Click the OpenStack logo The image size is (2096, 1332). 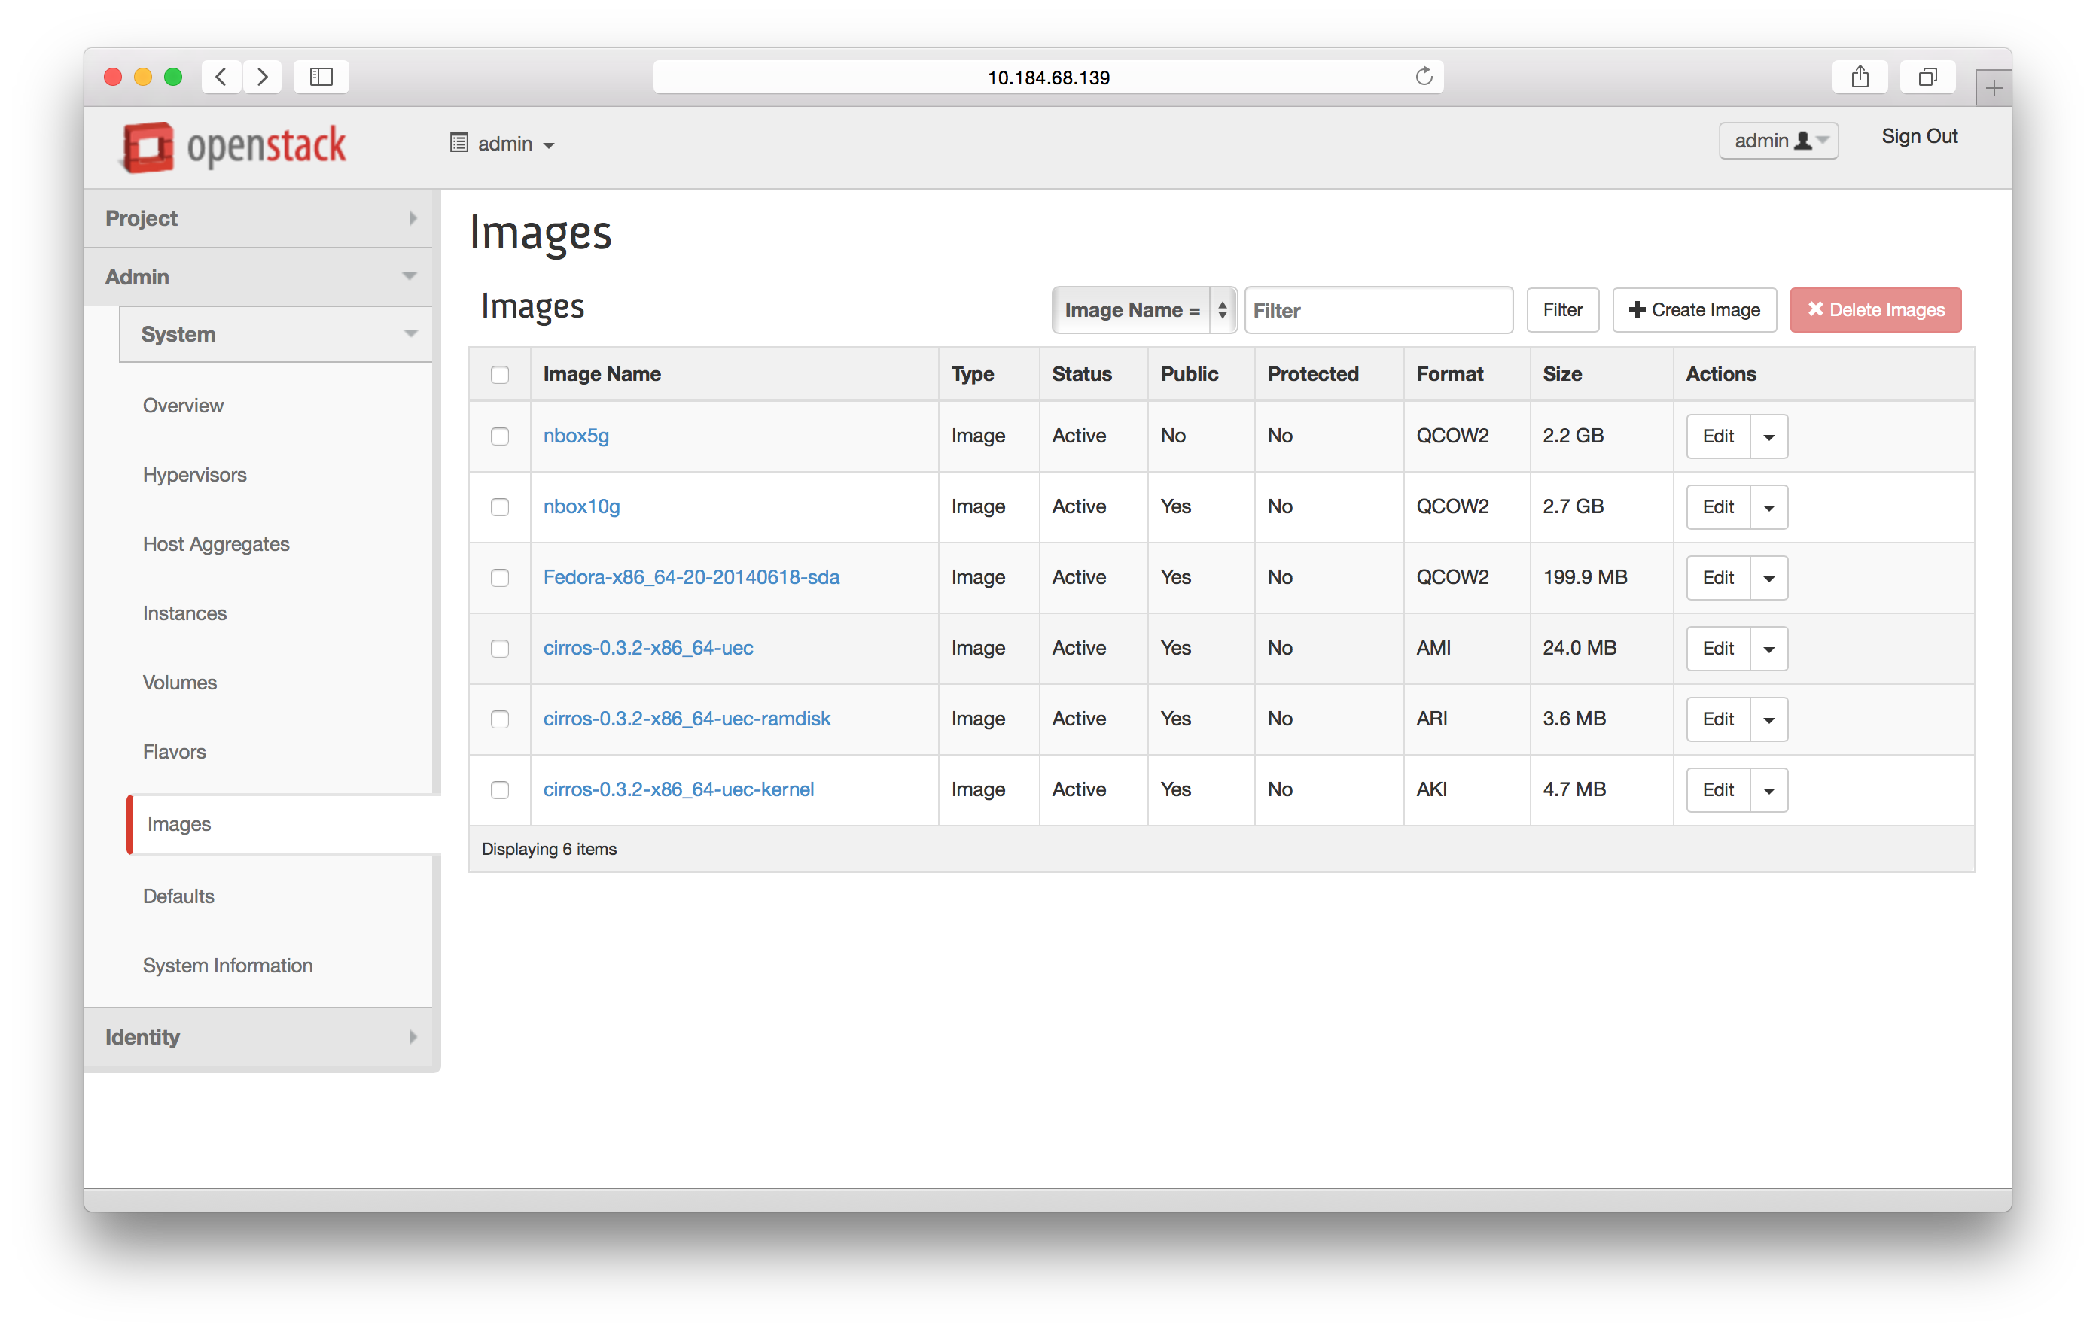pyautogui.click(x=233, y=145)
